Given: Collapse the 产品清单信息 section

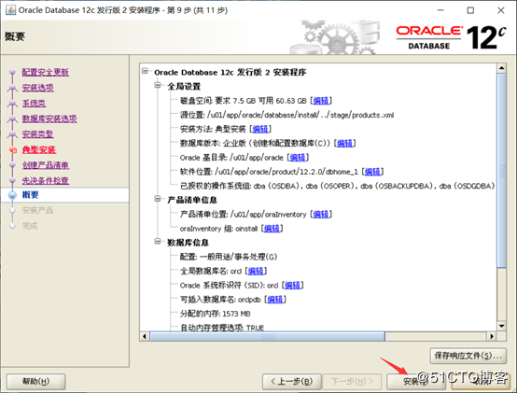Looking at the screenshot, I should (x=158, y=199).
